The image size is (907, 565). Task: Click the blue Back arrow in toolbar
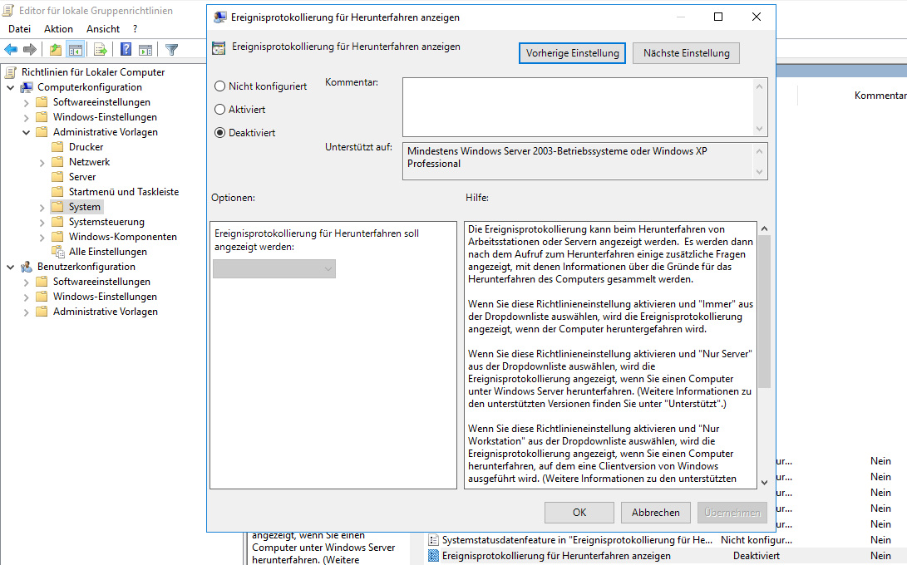(x=12, y=50)
